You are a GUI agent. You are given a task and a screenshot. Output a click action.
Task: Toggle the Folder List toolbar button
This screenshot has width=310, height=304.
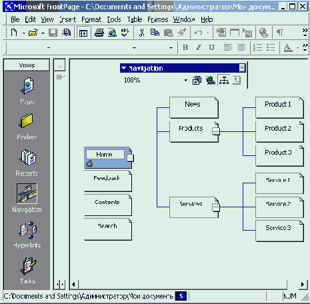(x=83, y=33)
